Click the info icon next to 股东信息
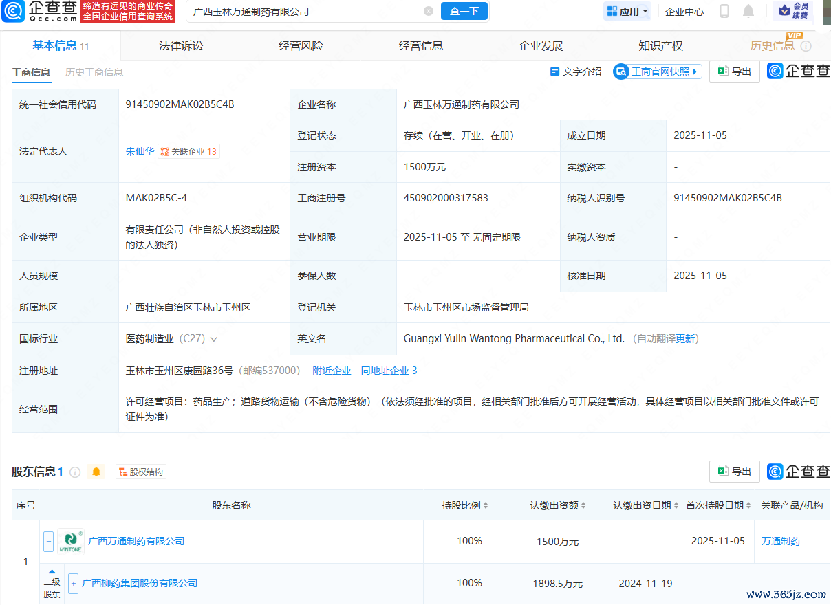Image resolution: width=831 pixels, height=605 pixels. point(75,472)
